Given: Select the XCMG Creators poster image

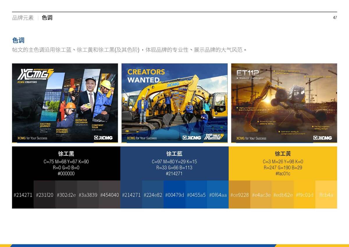Looking at the screenshot, I should coord(65,103).
